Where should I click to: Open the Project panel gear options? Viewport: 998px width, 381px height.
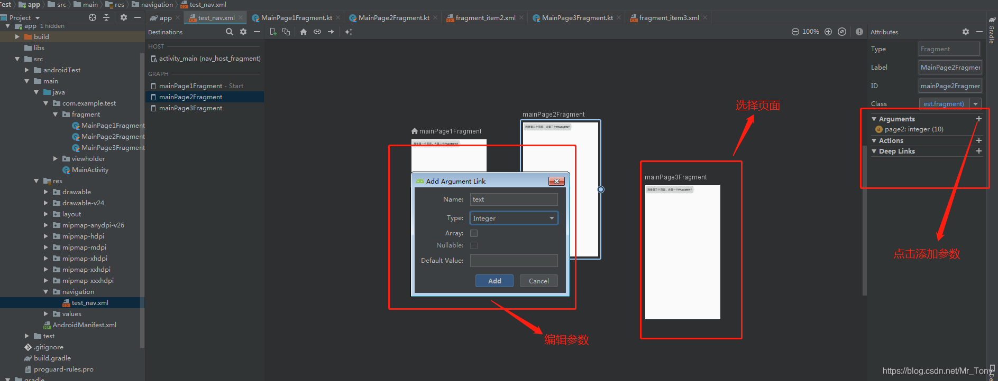coord(124,17)
